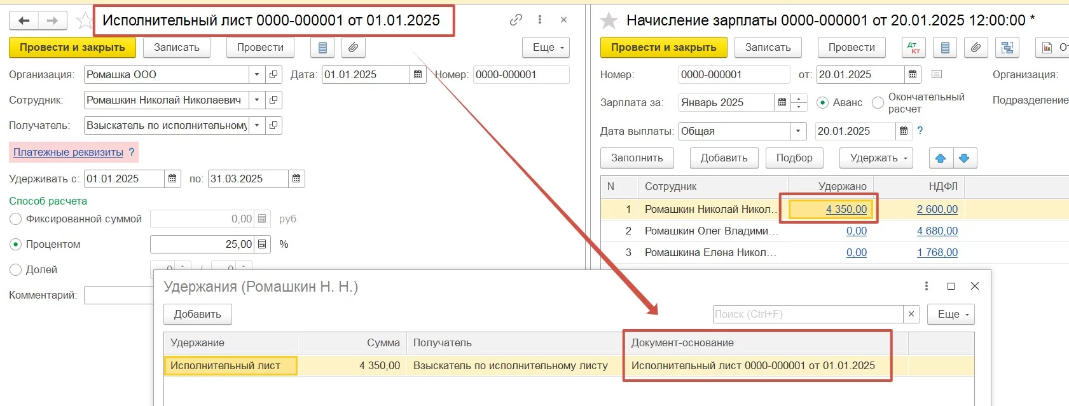Image resolution: width=1069 pixels, height=406 pixels.
Task: Click Записать in Исполнительный лист
Action: 177,48
